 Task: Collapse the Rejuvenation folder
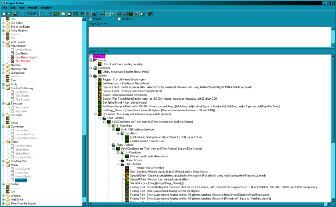[3, 46]
